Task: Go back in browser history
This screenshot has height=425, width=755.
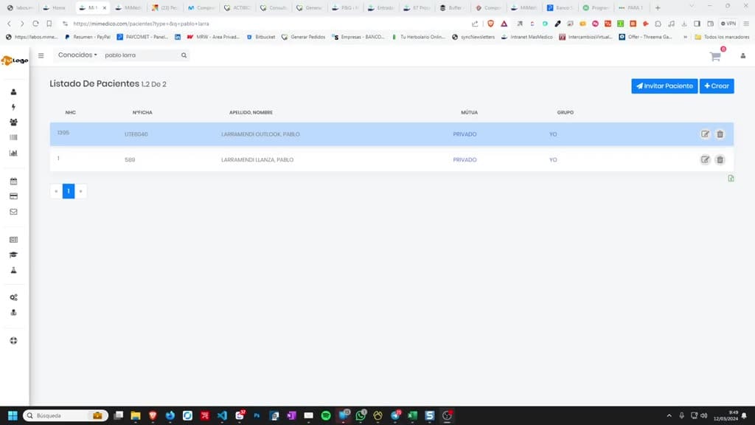Action: point(9,24)
